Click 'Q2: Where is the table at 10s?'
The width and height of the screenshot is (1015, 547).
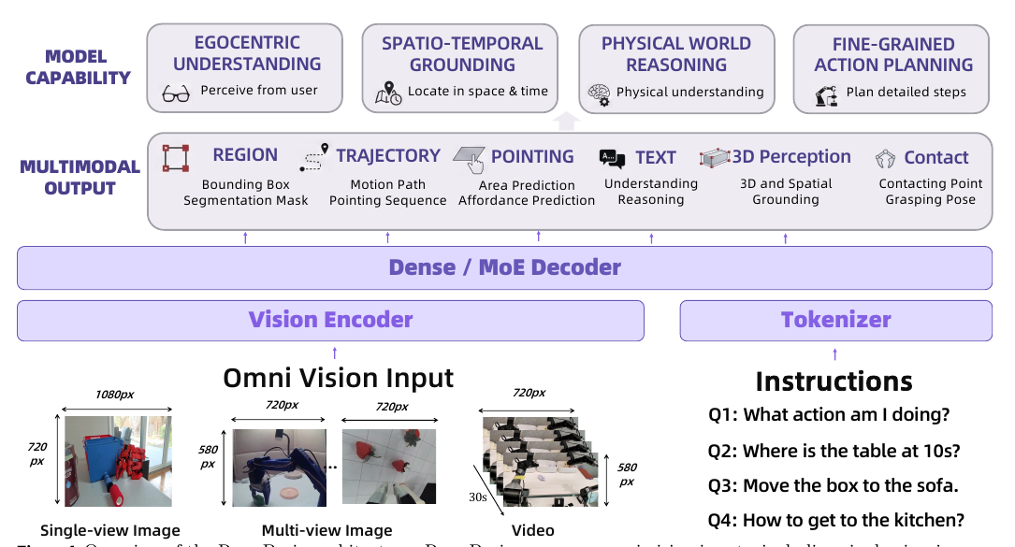pyautogui.click(x=834, y=451)
